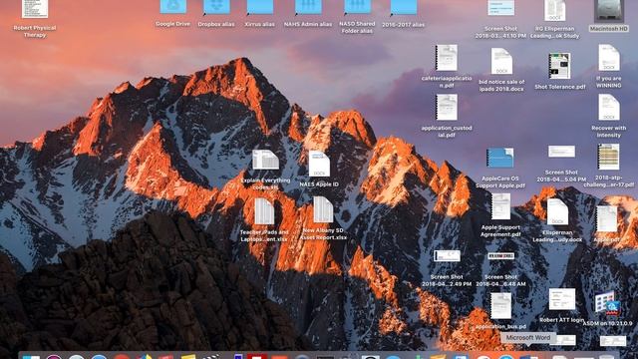Image resolution: width=638 pixels, height=359 pixels.
Task: Select the Screen Shot 2018-04 6.48 AM file
Action: 500,256
